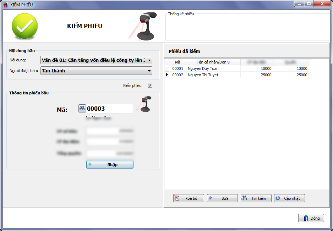Minimize the KIỂM PHIẾU window

(300, 4)
